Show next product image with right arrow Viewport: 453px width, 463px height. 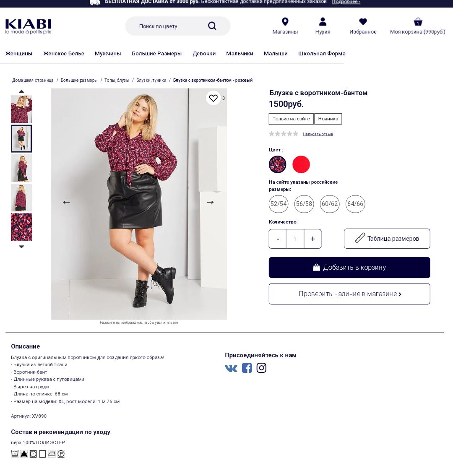pos(210,202)
